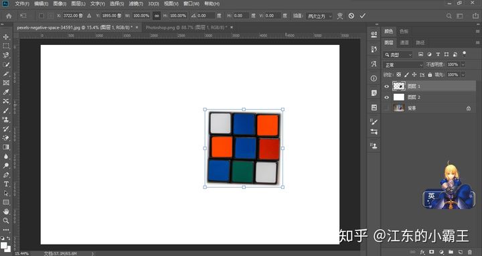Select the Clone Stamp tool

click(6, 119)
